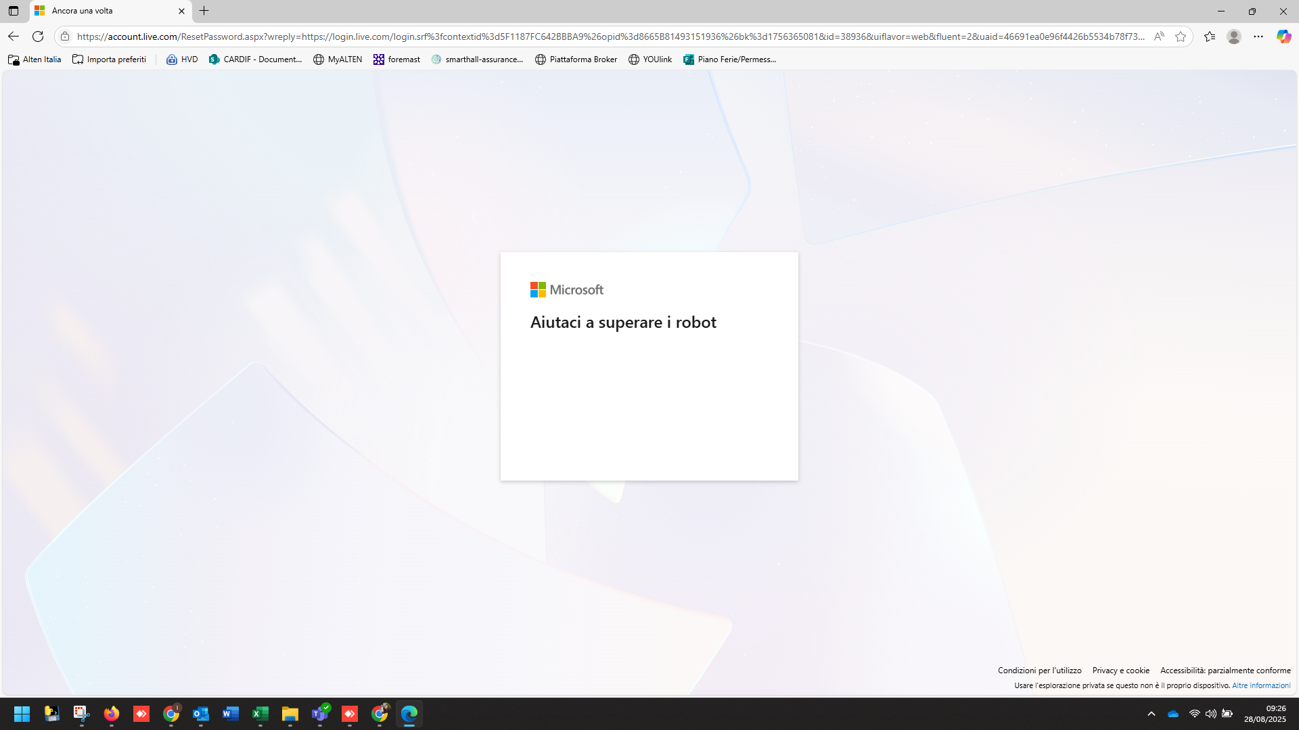Open OneDrive from the system tray
Image resolution: width=1299 pixels, height=730 pixels.
1173,714
